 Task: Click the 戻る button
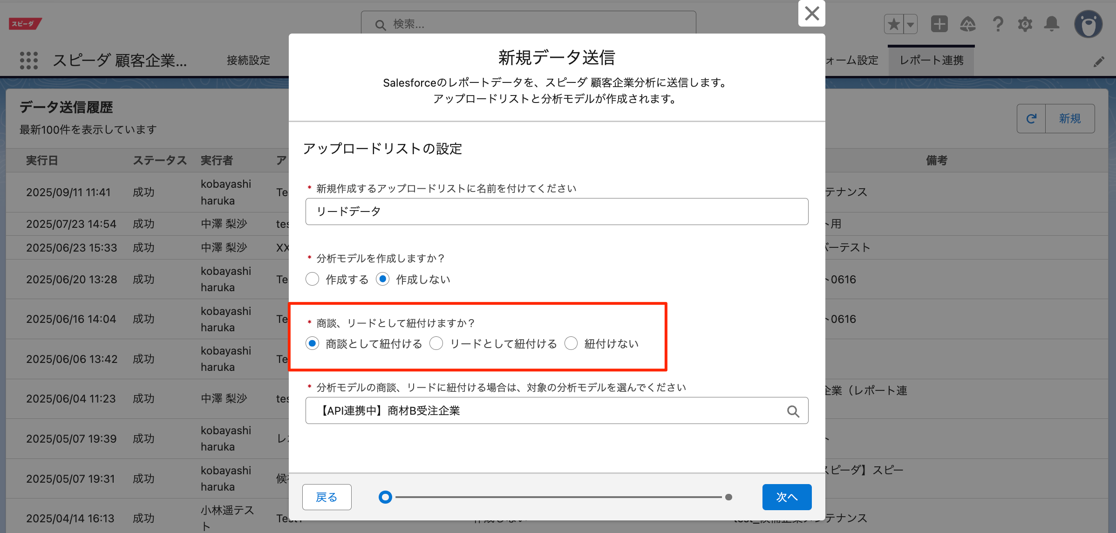[327, 497]
